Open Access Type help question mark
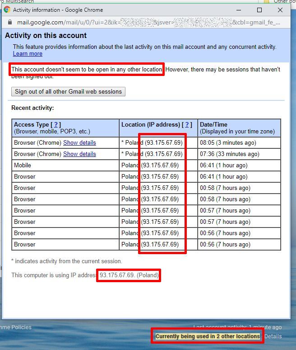 point(56,124)
